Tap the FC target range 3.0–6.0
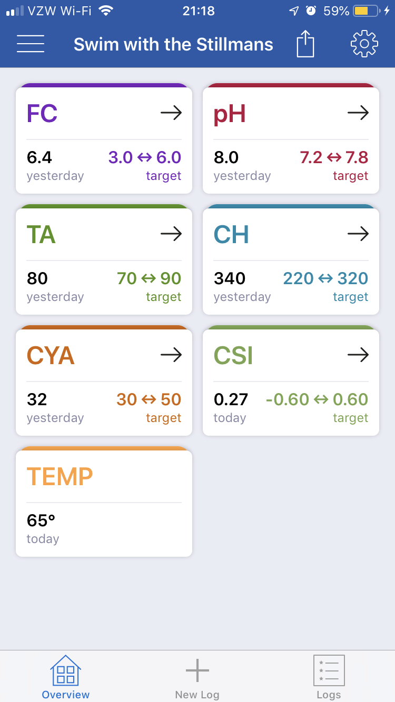 coord(145,157)
